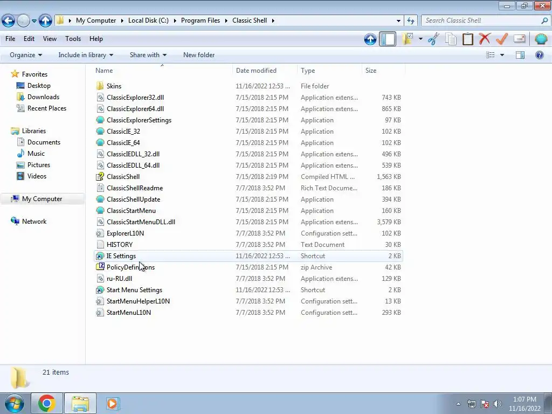Click the blue Help question mark icon
The width and height of the screenshot is (552, 414).
pos(539,55)
